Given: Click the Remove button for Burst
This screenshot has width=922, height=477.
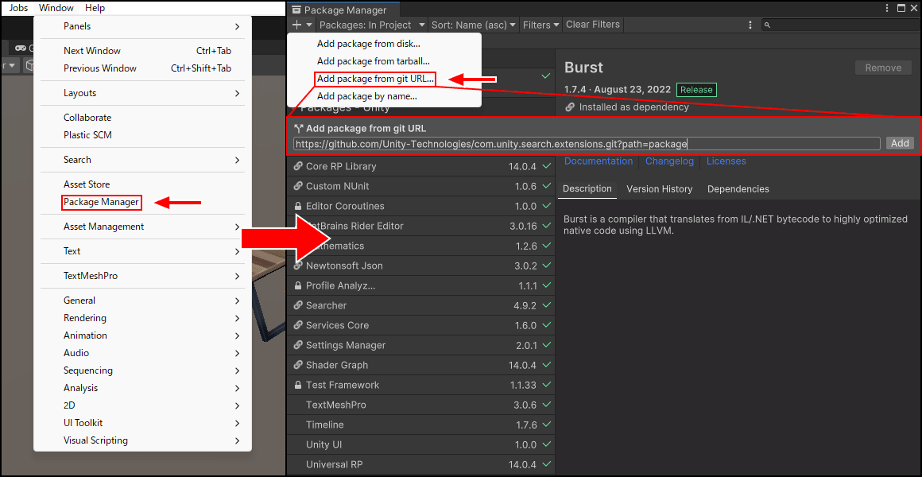Looking at the screenshot, I should tap(883, 67).
